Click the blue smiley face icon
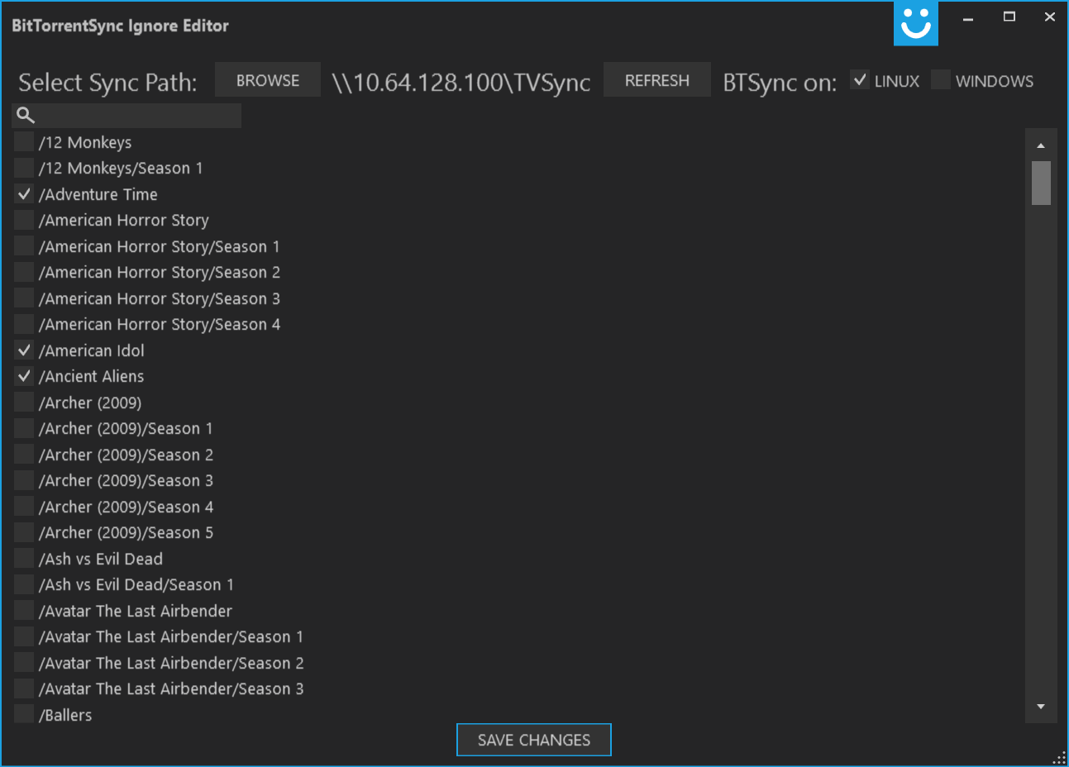Screen dimensions: 1069x767 click(916, 23)
